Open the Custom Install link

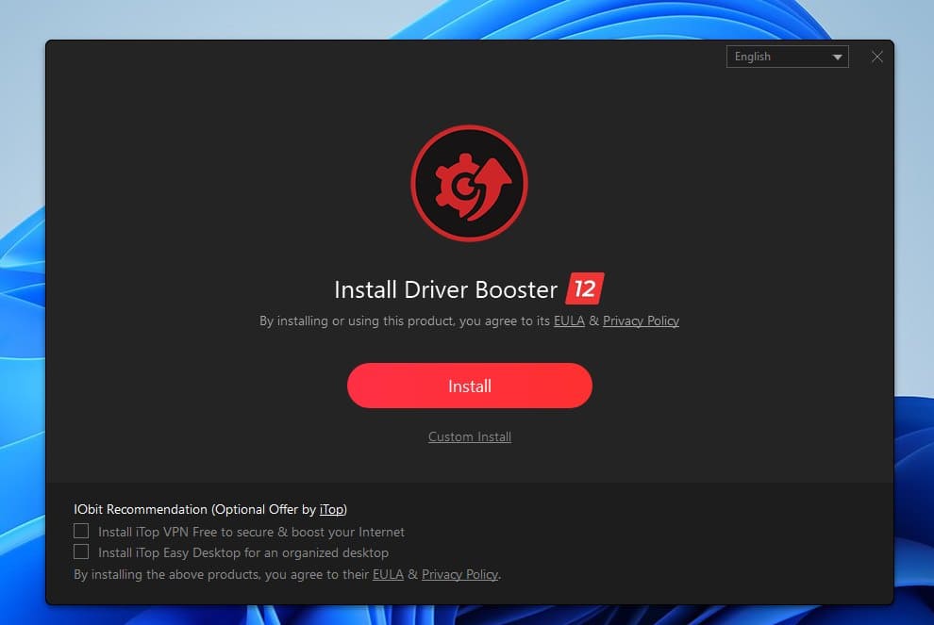click(470, 436)
